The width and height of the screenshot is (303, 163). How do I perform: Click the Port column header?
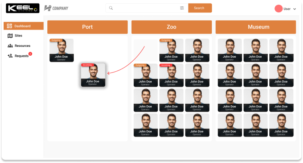coord(87,27)
